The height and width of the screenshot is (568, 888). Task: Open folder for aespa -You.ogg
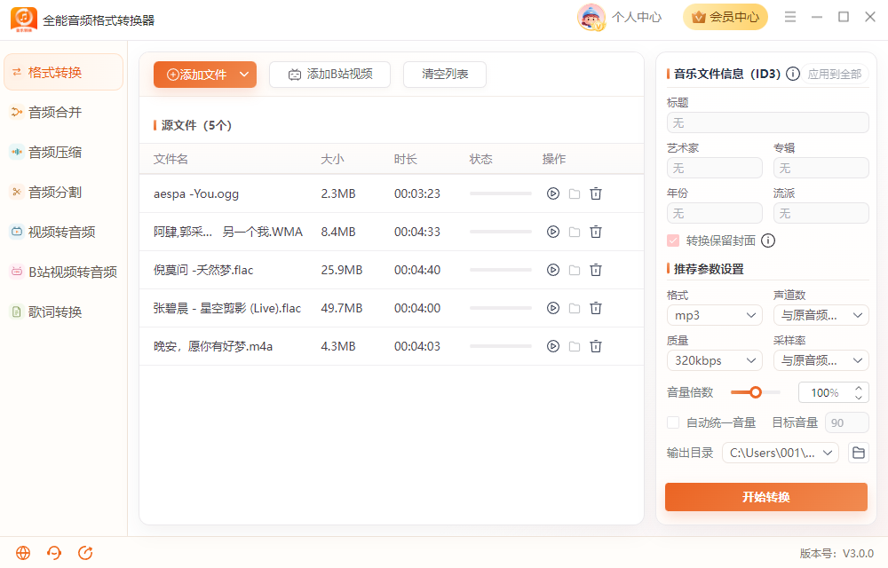575,193
